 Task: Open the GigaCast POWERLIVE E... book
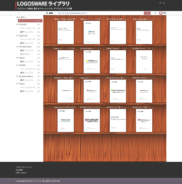click(x=66, y=121)
